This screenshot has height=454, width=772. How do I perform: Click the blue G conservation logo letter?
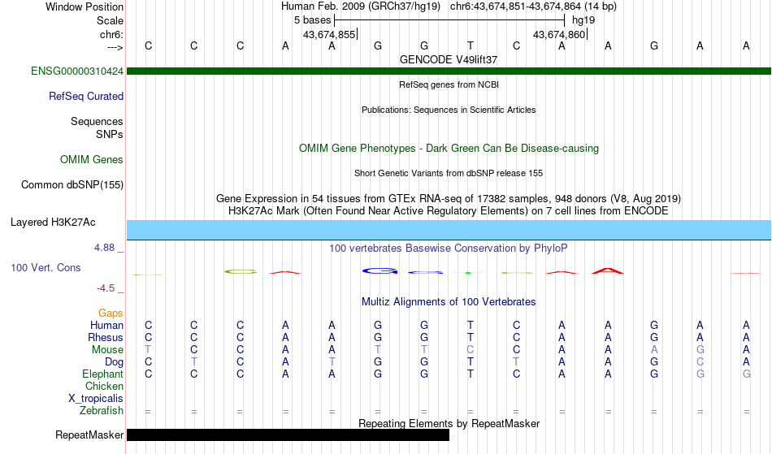click(x=379, y=271)
